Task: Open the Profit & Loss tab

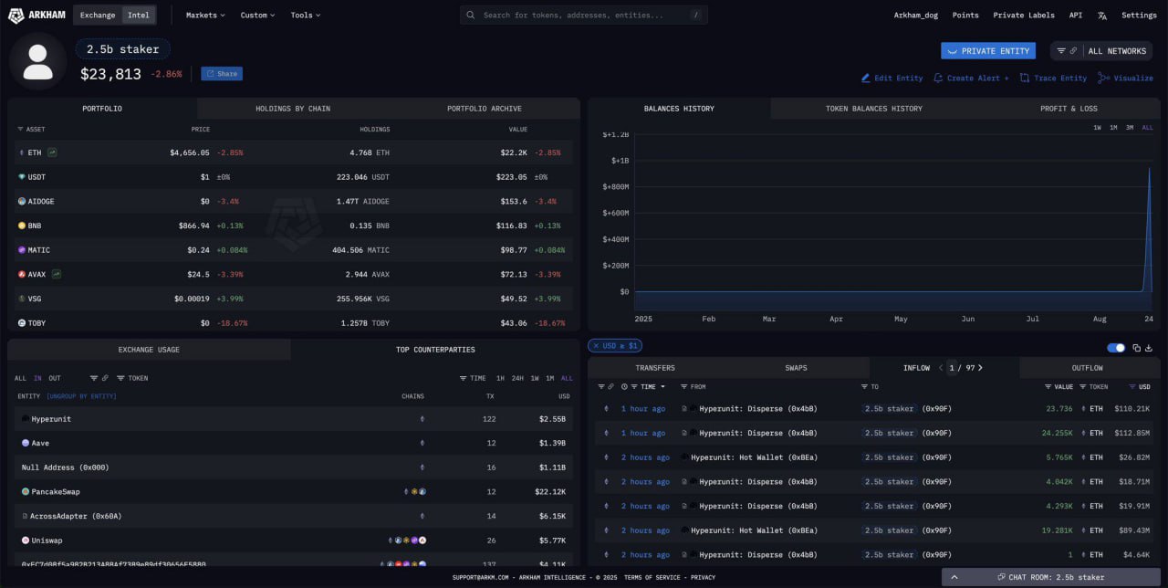Action: (1069, 109)
